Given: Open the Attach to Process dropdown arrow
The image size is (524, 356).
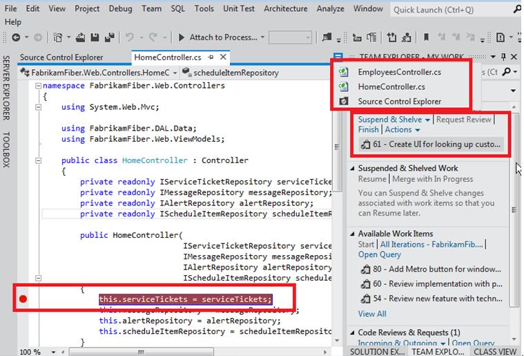Looking at the screenshot, I should 262,37.
